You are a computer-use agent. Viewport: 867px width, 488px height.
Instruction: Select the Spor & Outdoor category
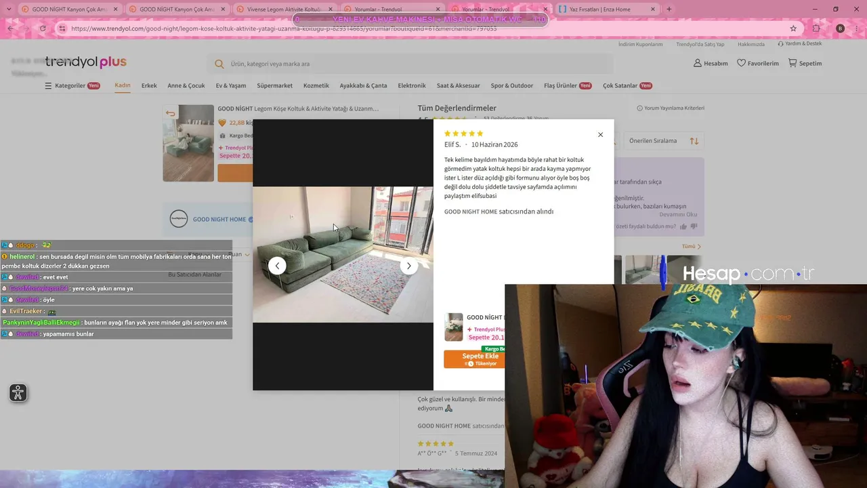[512, 85]
